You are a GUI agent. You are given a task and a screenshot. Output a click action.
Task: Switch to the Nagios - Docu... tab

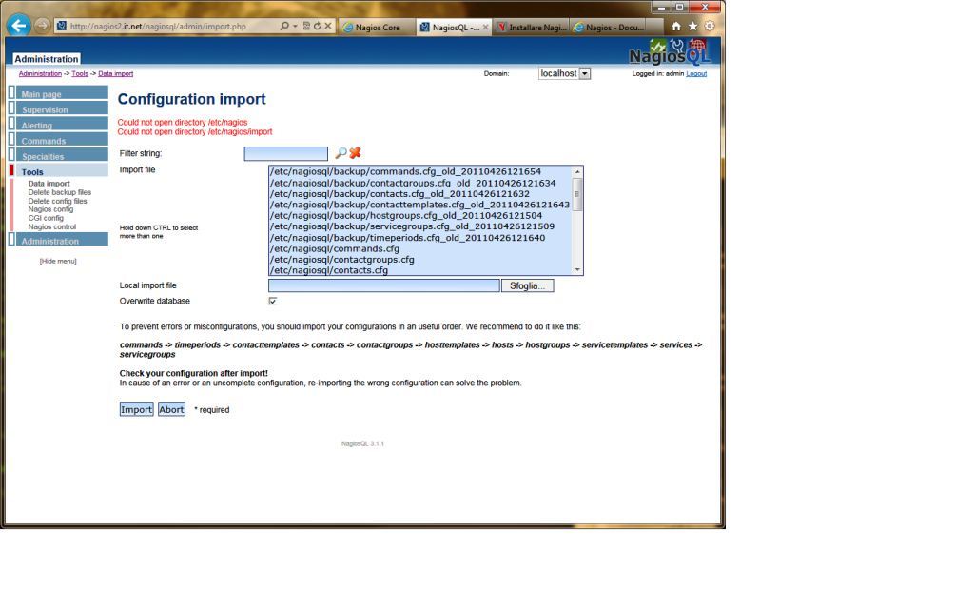(x=608, y=28)
